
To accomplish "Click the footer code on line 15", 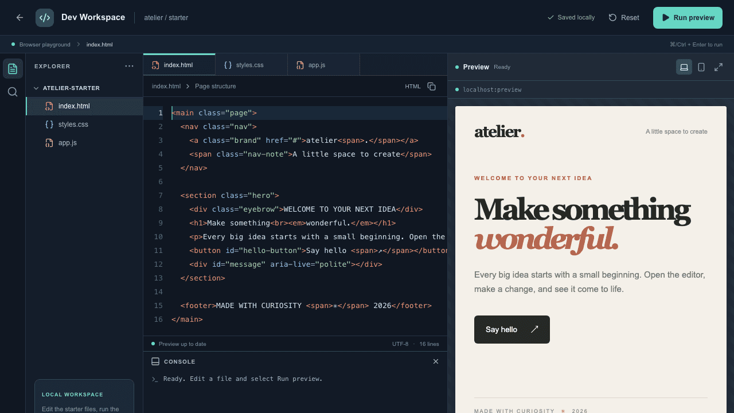I will [306, 306].
